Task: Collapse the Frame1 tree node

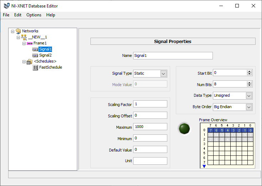Action: pos(24,44)
